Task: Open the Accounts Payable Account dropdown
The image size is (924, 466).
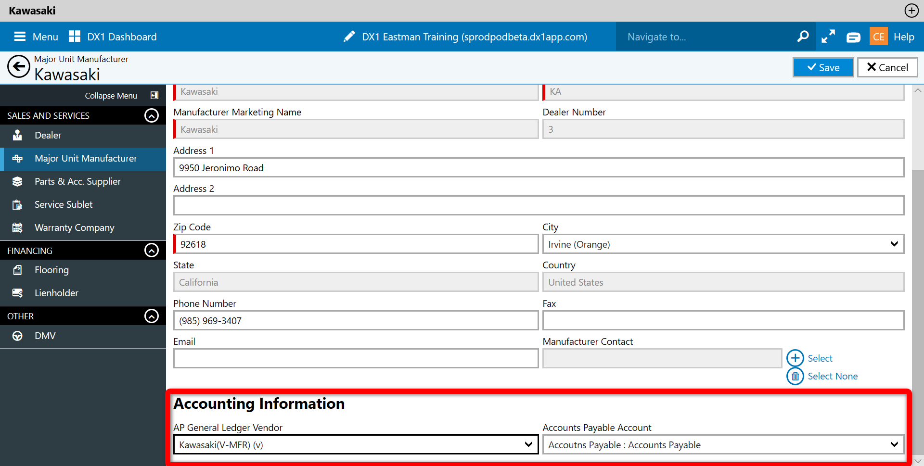Action: click(x=723, y=445)
